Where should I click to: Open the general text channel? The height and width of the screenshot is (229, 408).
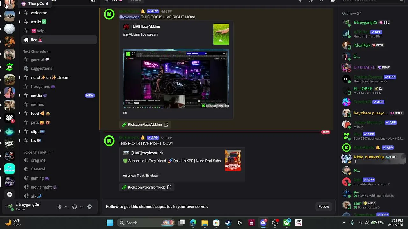coord(59,59)
